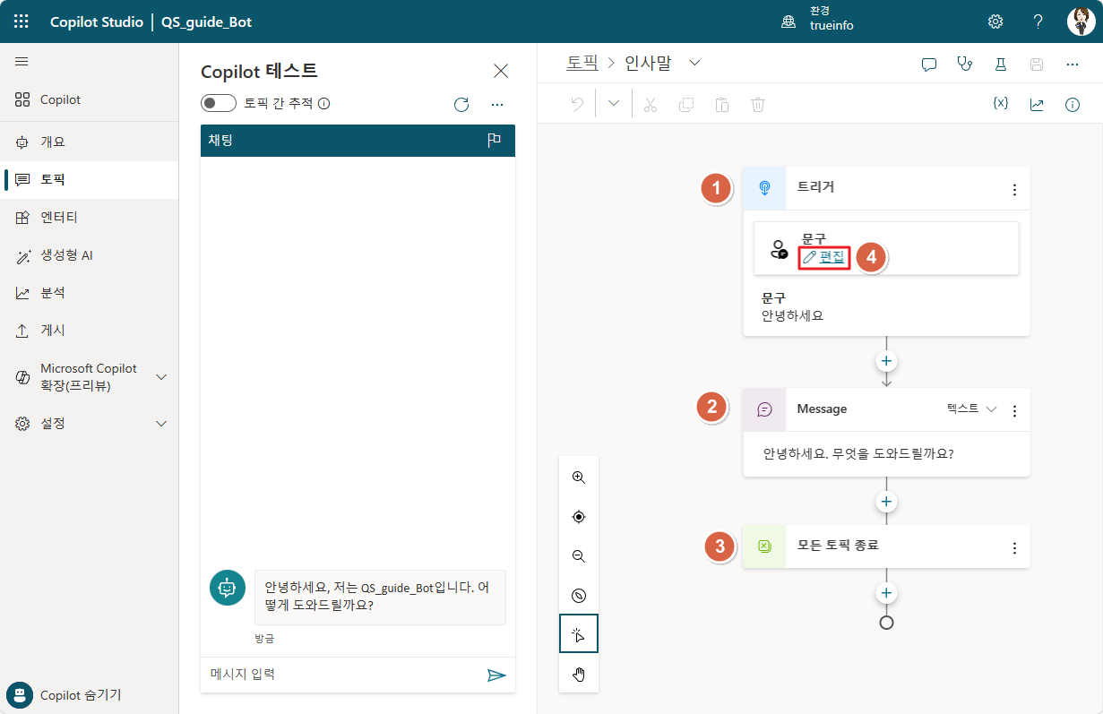The height and width of the screenshot is (714, 1103).
Task: Click the bot greeting message bubble
Action: [380, 598]
